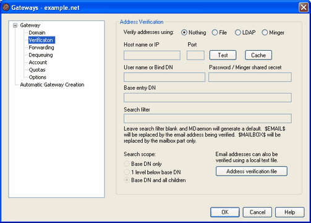
Task: Open the Account settings page
Action: pos(38,63)
